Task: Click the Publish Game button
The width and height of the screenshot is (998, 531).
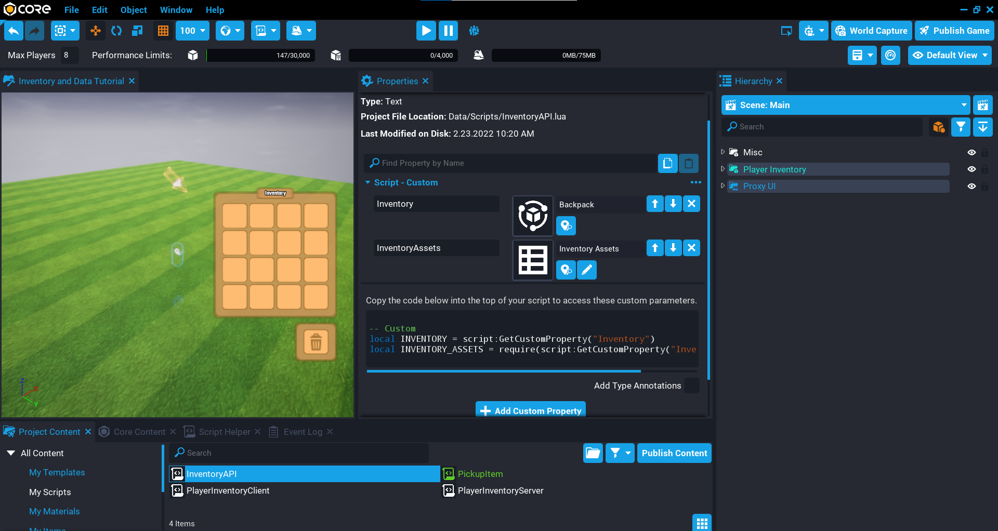Action: coord(955,31)
